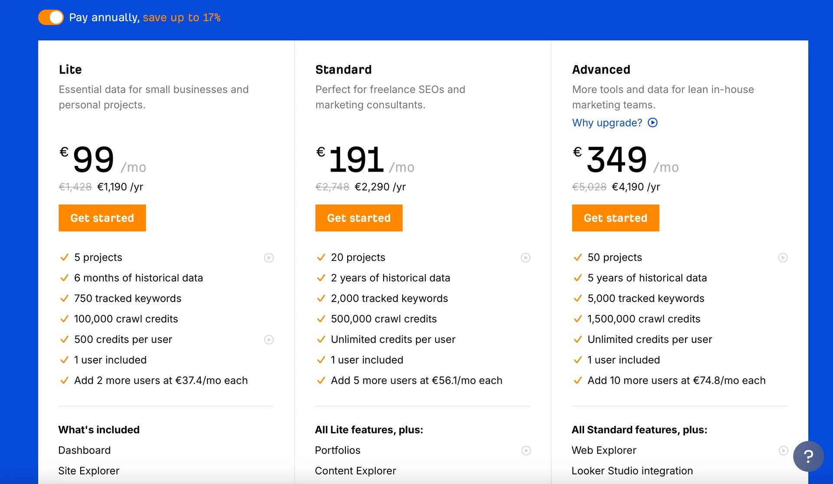Open the Why upgrade? link
This screenshot has height=484, width=833.
[x=606, y=123]
